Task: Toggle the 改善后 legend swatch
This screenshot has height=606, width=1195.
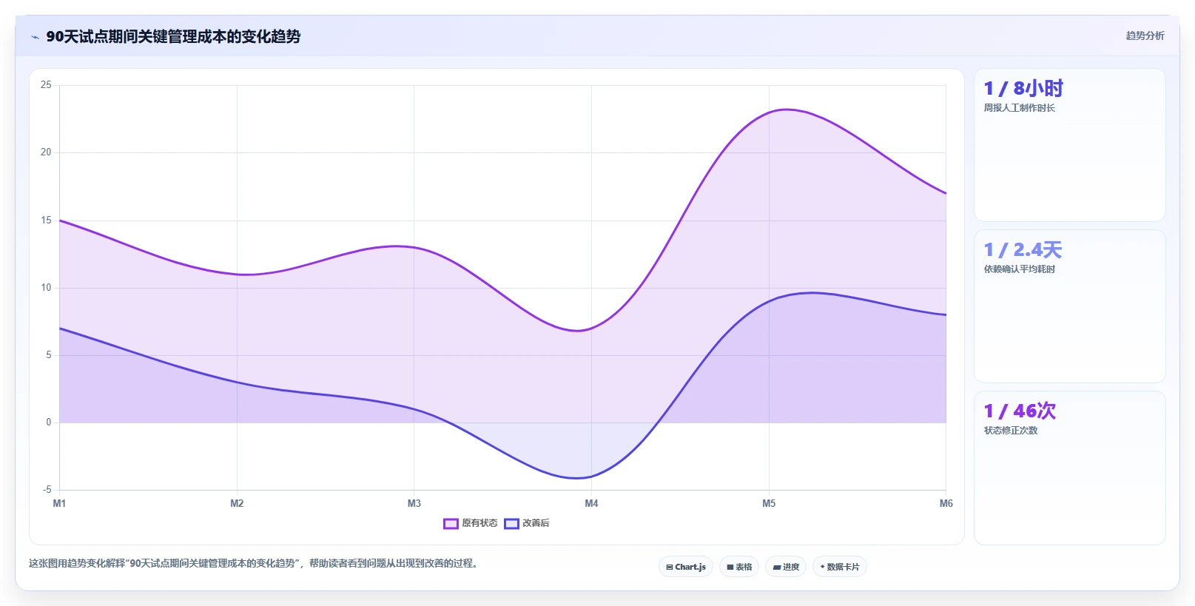Action: pyautogui.click(x=511, y=524)
